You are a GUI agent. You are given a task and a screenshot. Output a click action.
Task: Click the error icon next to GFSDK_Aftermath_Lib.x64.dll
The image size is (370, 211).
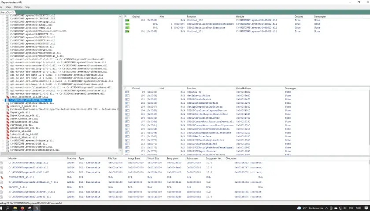[8, 97]
